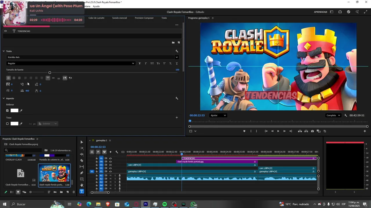Open the gameplay 1 sequence panel menu

(x=110, y=140)
